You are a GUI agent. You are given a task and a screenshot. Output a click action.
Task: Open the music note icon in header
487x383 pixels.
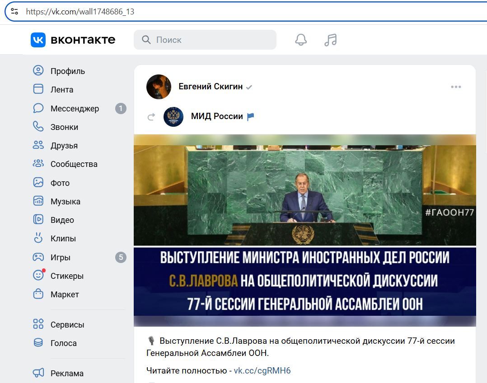(x=331, y=40)
